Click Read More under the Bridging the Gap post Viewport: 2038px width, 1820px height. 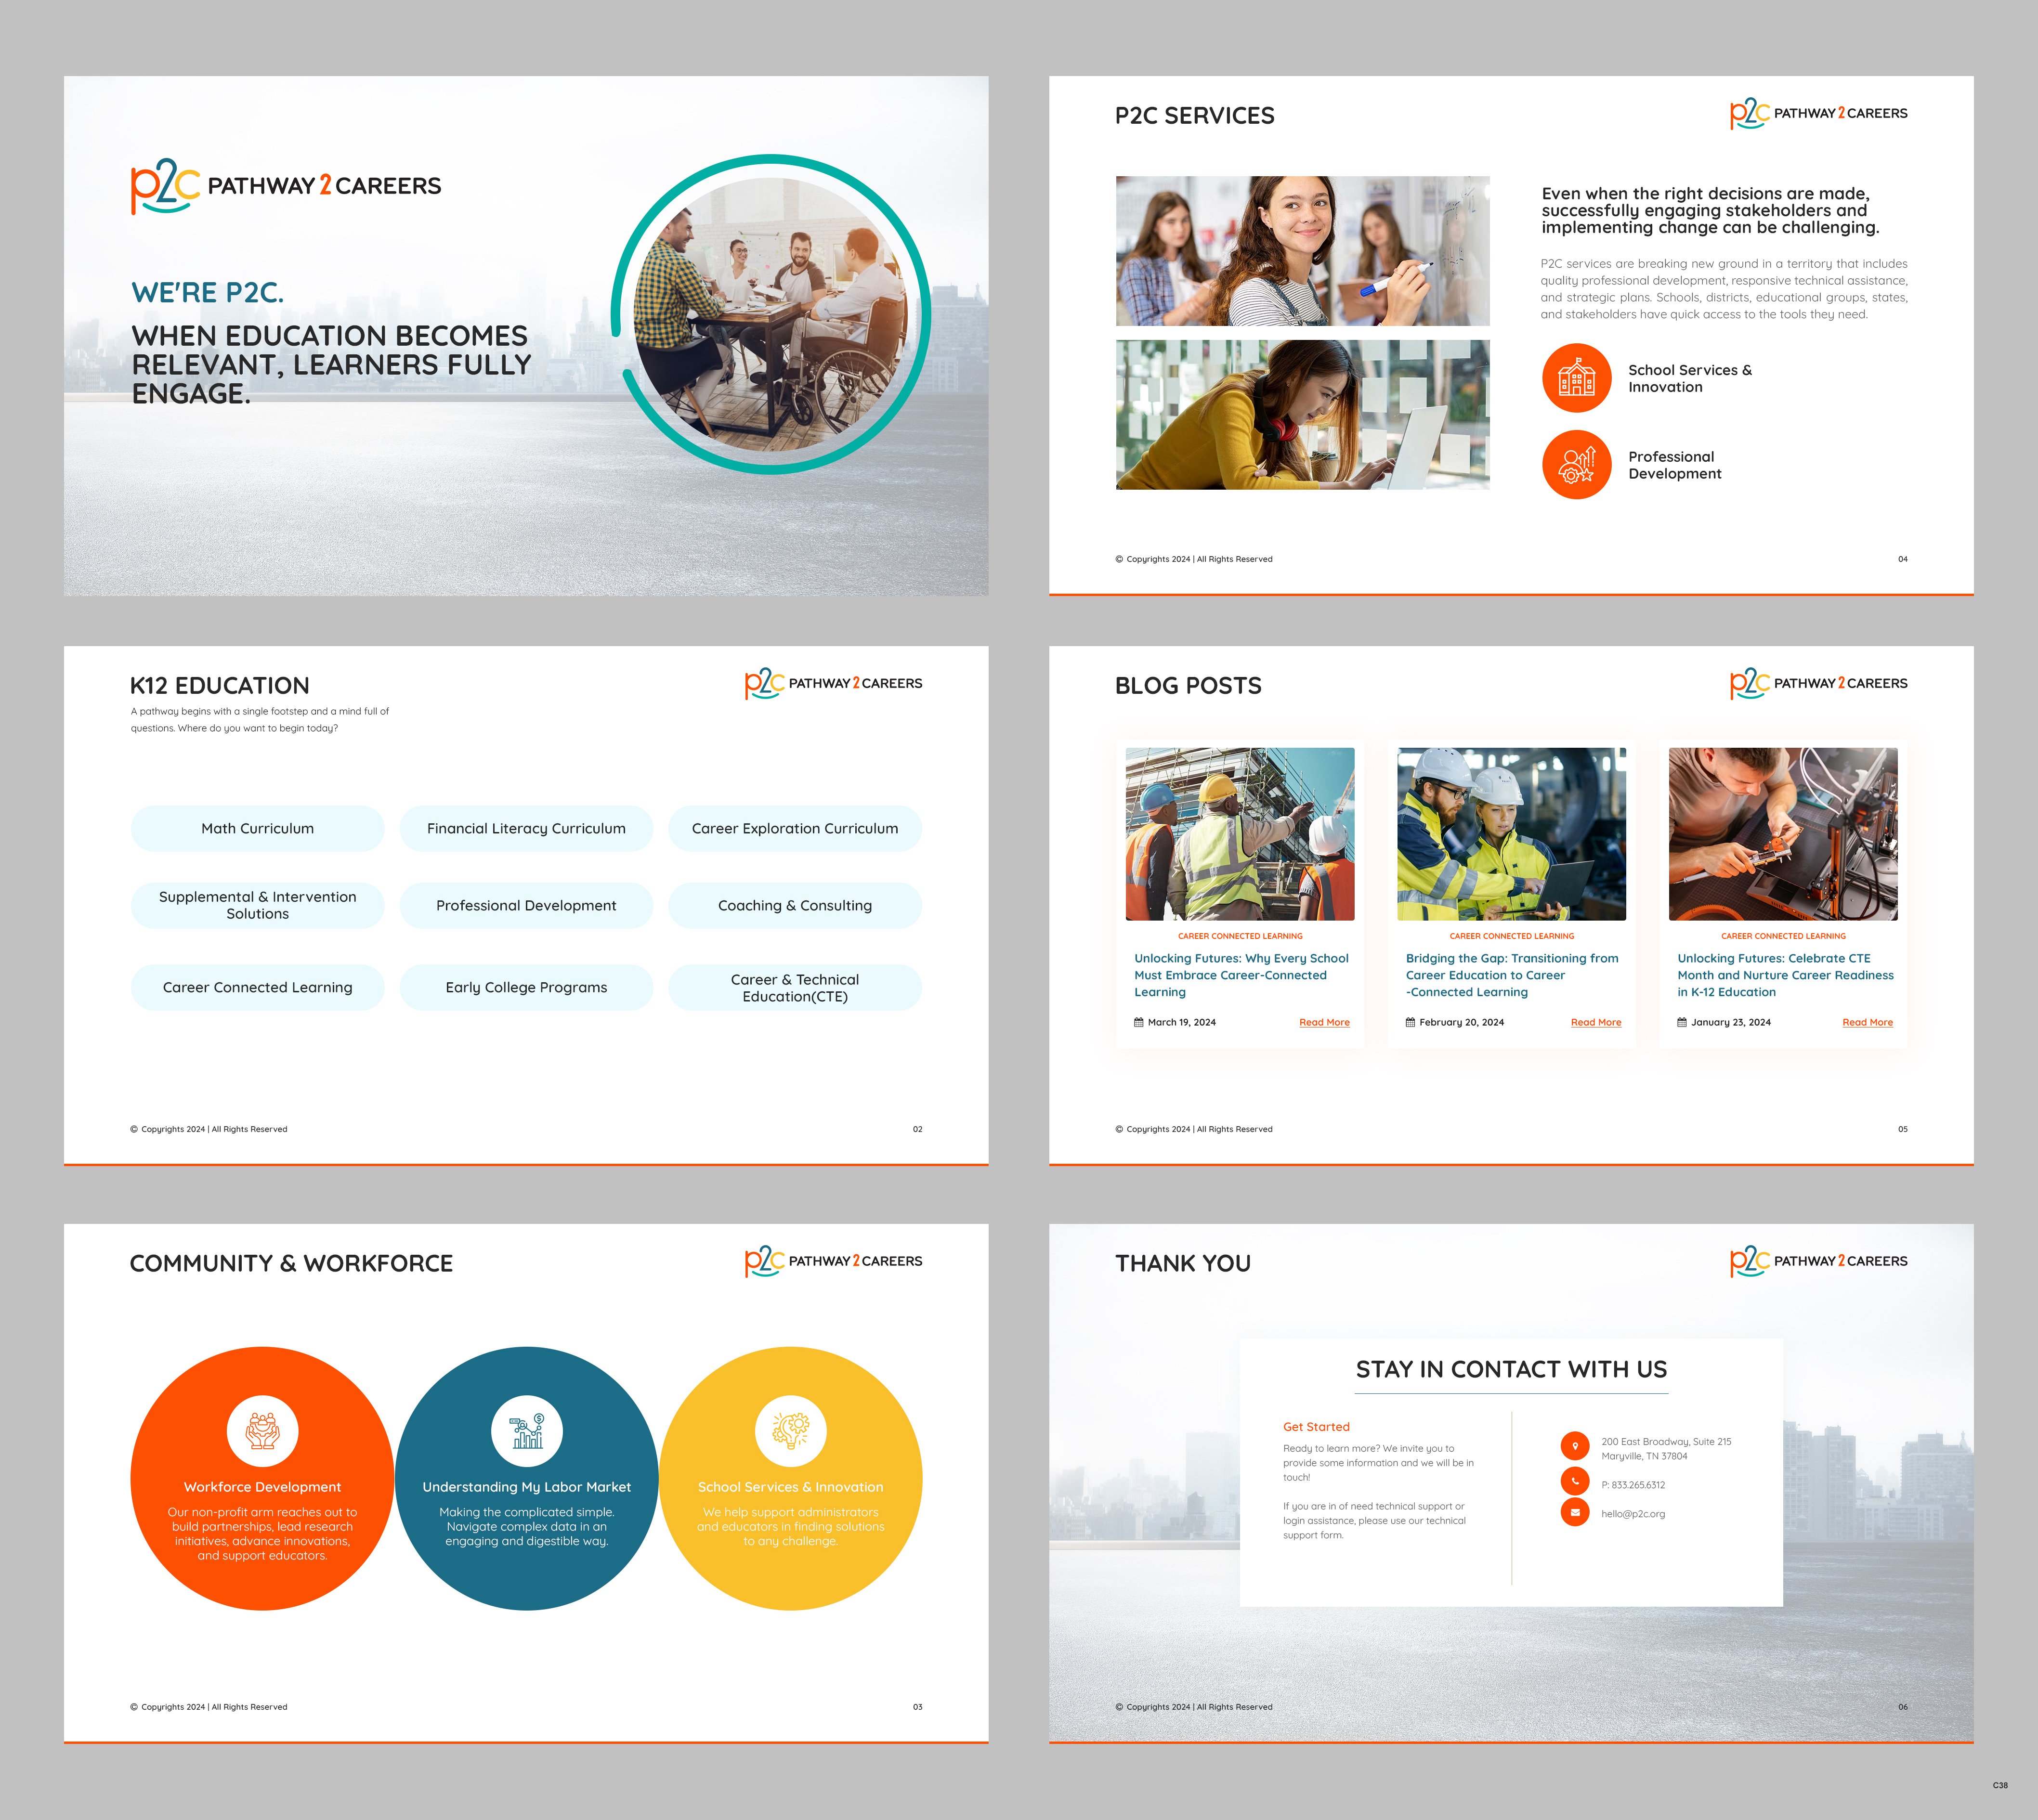1596,1022
